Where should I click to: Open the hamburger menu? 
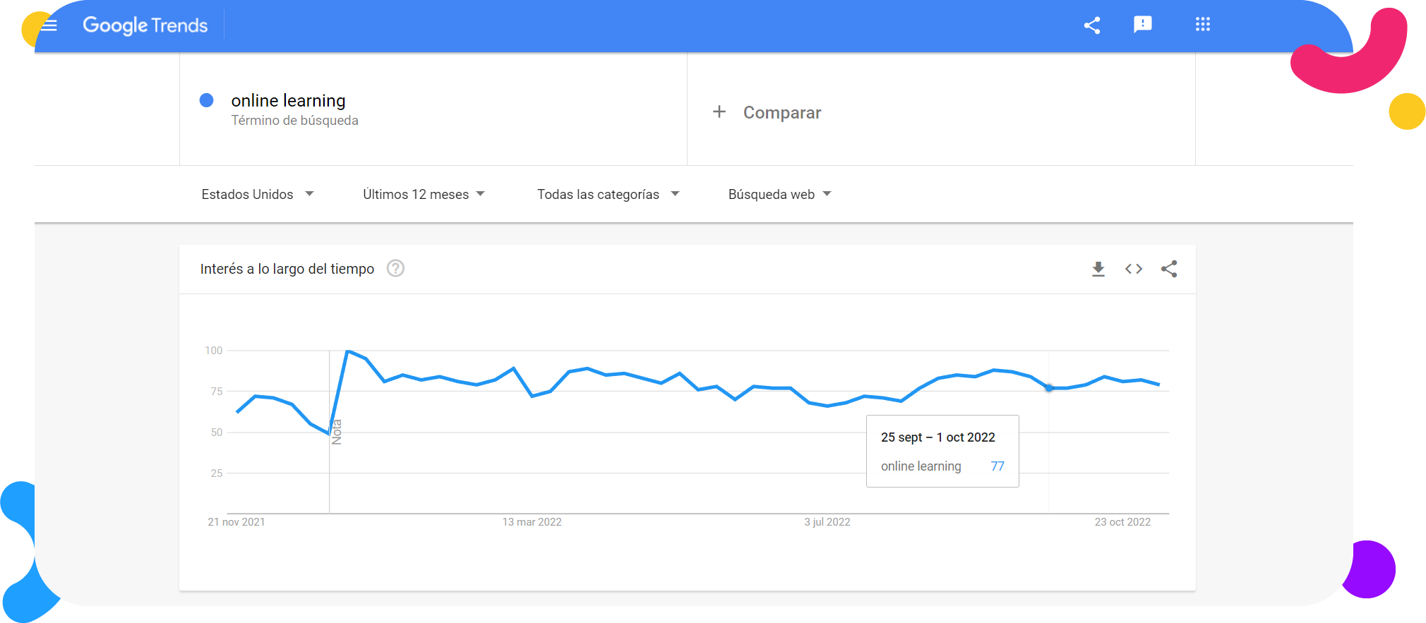click(x=49, y=25)
